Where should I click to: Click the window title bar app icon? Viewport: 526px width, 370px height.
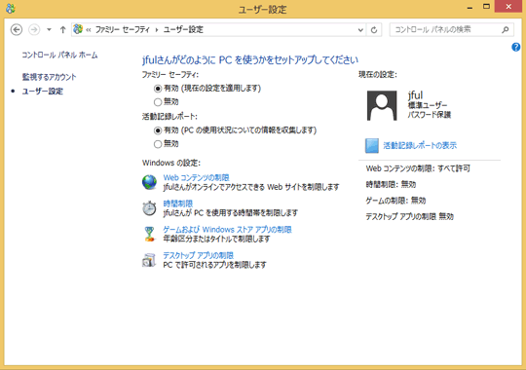point(11,9)
